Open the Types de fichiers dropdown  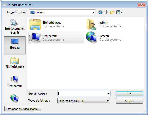84,101
